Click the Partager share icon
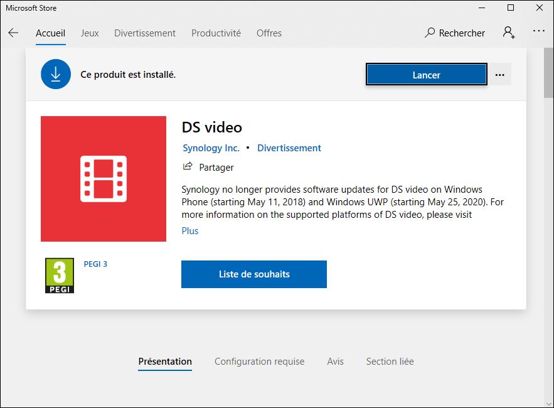This screenshot has height=408, width=554. coord(187,167)
